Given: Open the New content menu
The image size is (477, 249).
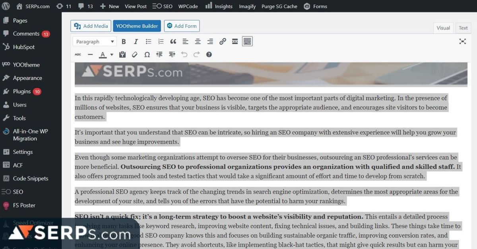Looking at the screenshot, I should tap(110, 6).
